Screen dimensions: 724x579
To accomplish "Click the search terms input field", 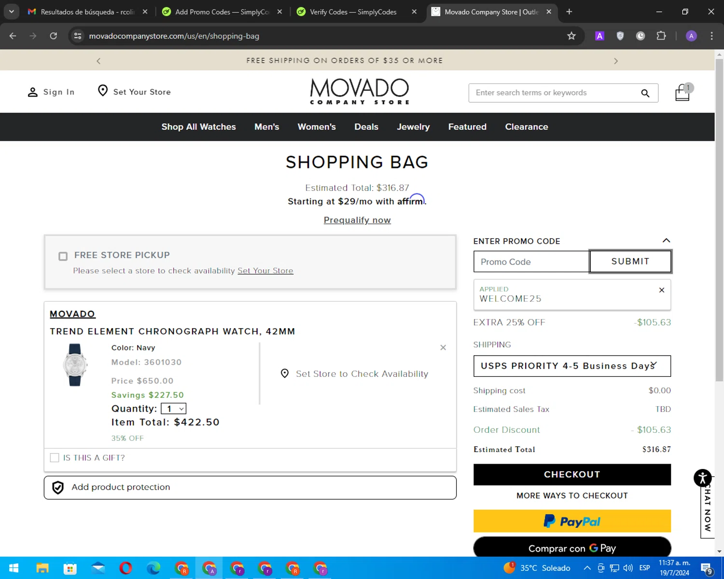I will point(554,93).
